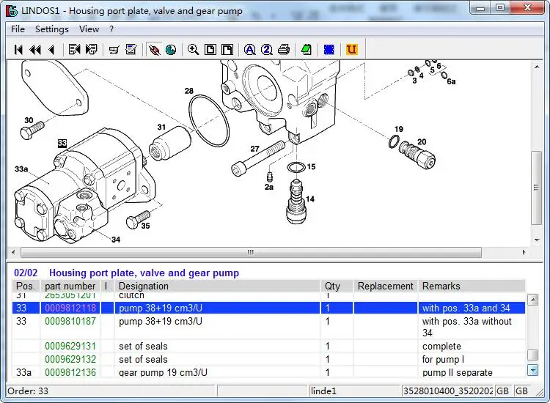
Task: Open the shopping cart icon
Action: [114, 50]
